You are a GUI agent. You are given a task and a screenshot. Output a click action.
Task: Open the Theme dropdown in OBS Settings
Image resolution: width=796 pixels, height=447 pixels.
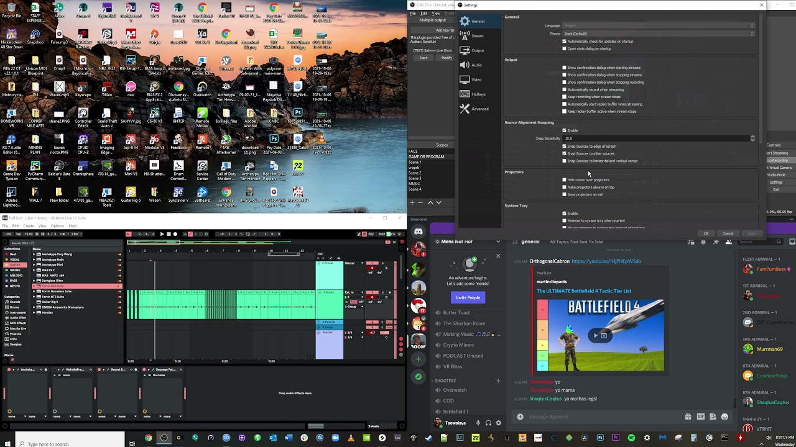[x=659, y=34]
